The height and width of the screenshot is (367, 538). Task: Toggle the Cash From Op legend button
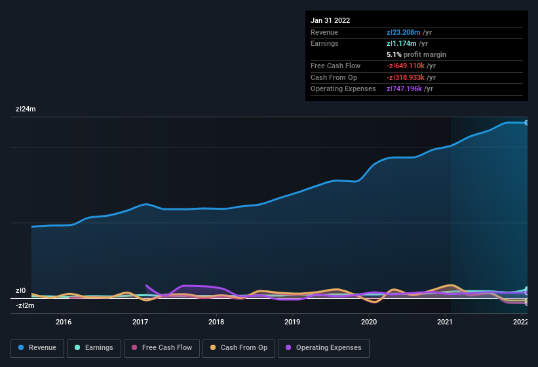(x=239, y=348)
